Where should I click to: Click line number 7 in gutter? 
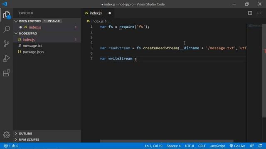pos(91,58)
